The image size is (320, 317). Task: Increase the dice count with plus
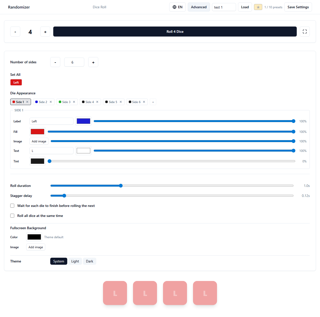click(x=45, y=32)
